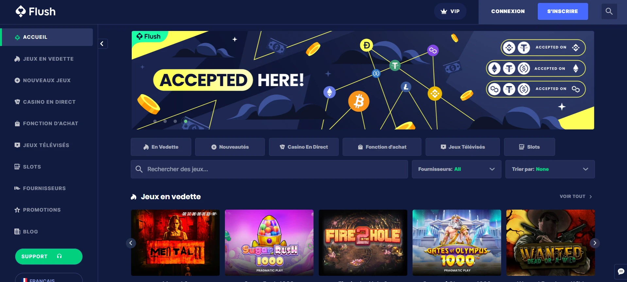Collapse the sidebar with the arrow button
627x282 pixels.
point(102,44)
